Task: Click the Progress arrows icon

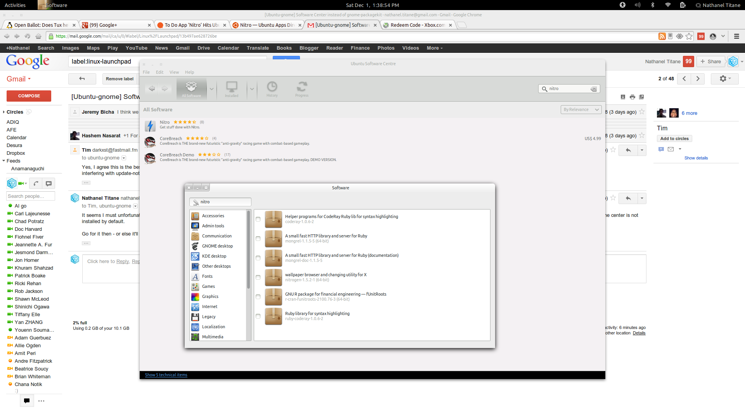Action: 302,87
